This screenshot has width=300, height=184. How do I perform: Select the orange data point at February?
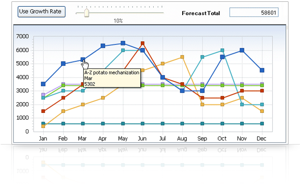pyautogui.click(x=63, y=111)
